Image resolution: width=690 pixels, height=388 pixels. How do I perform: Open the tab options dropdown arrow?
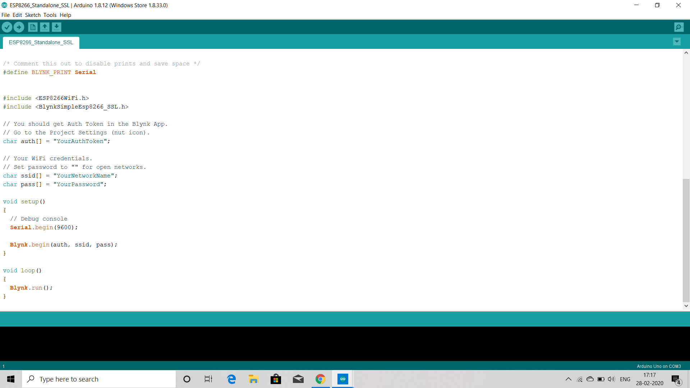[677, 42]
